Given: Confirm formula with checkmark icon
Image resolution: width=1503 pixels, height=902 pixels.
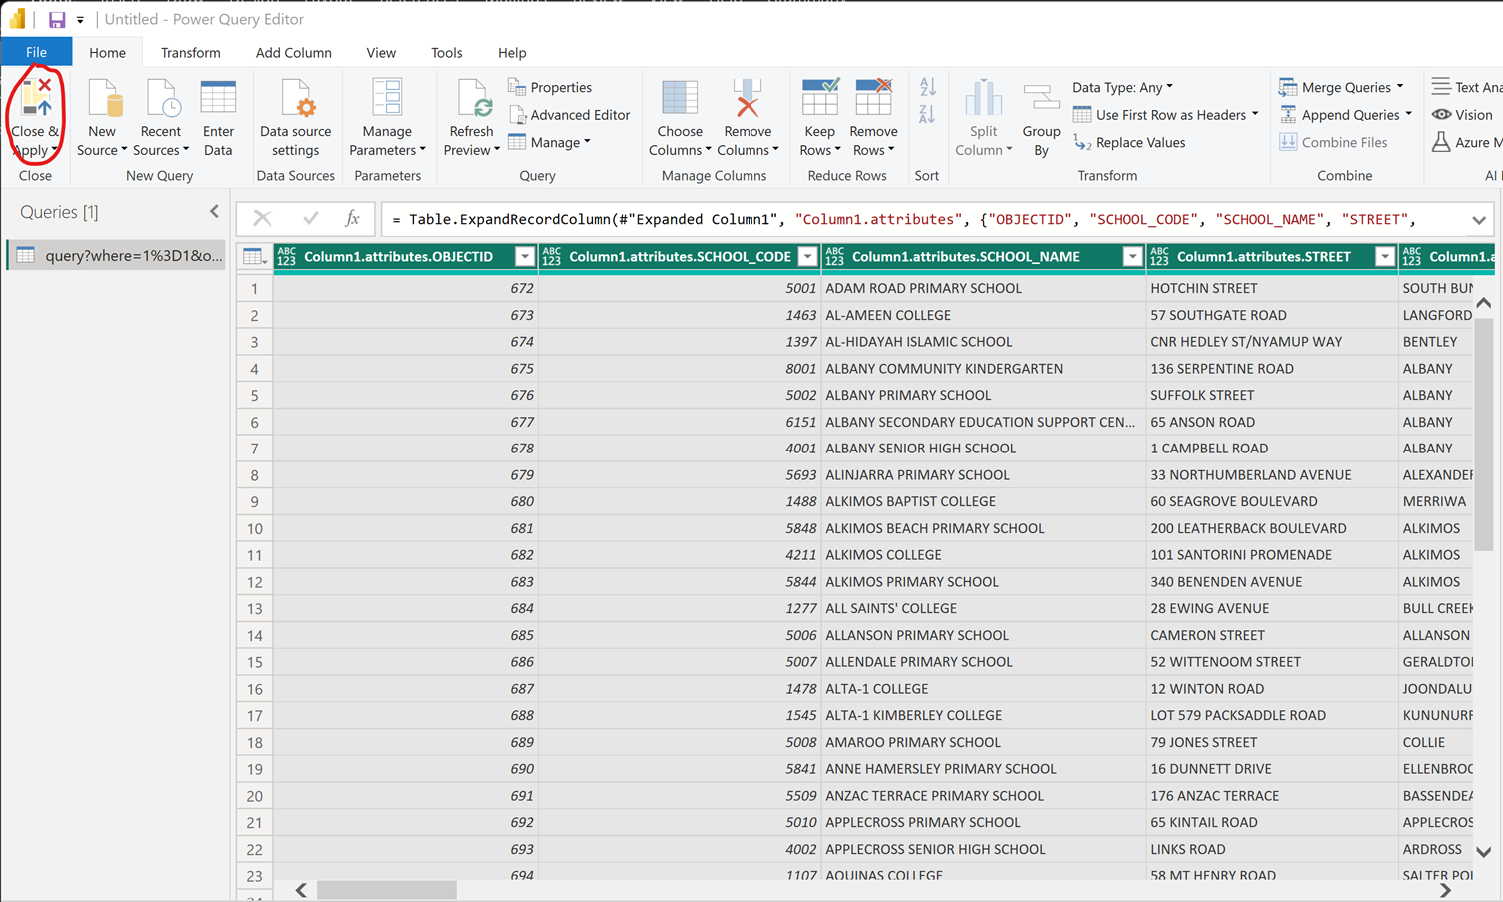Looking at the screenshot, I should pos(311,218).
